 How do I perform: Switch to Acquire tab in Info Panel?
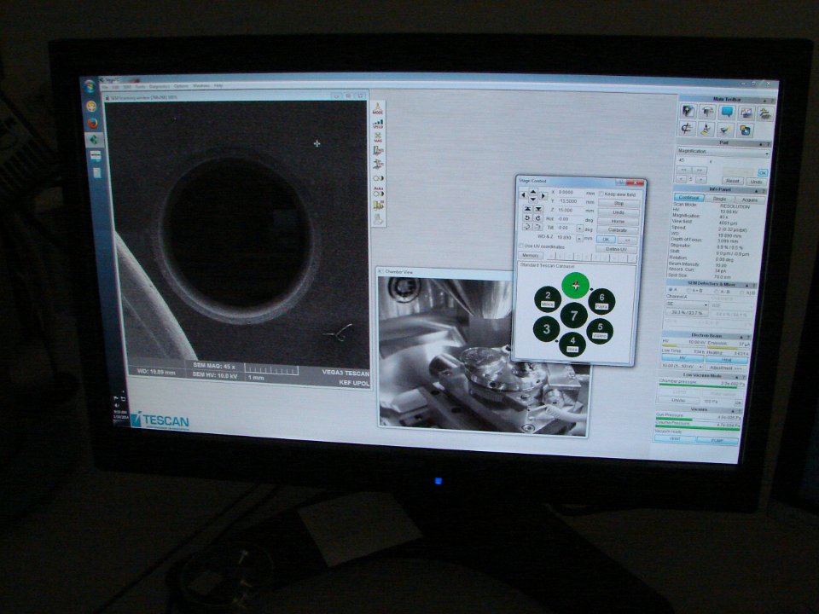coord(750,200)
